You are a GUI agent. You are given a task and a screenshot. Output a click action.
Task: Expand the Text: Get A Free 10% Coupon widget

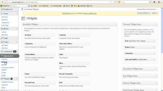coord(154,41)
